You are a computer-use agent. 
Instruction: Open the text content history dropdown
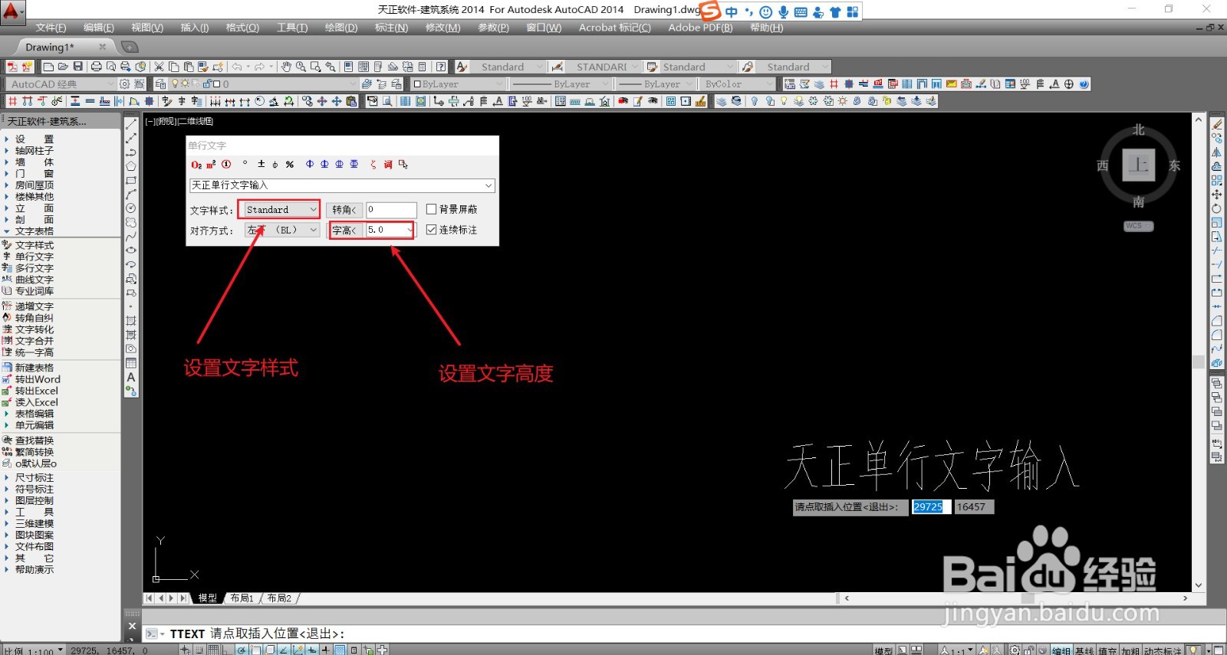pyautogui.click(x=488, y=185)
